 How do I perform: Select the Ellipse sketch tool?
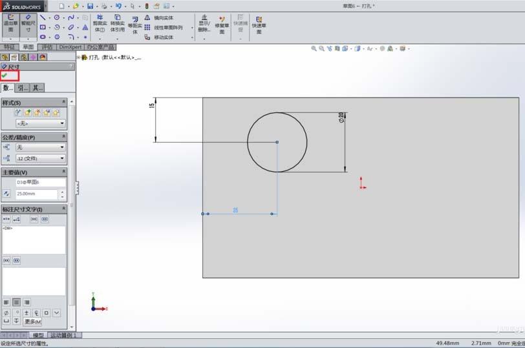click(x=71, y=27)
